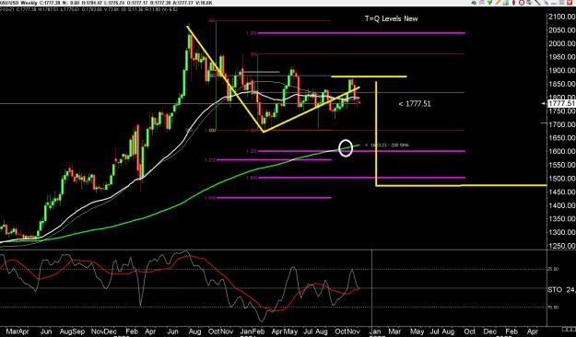
Task: Click the red X icon in the toolbar
Action: click(x=570, y=2)
